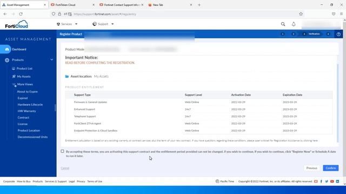Click the site lock icon
The width and height of the screenshot is (346, 194).
59,14
